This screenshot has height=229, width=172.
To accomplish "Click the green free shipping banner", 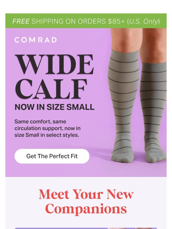I will [x=86, y=21].
